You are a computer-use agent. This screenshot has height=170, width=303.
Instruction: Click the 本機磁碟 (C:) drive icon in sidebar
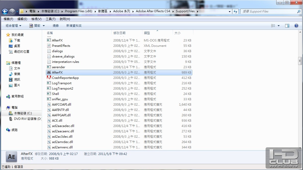[11, 113]
